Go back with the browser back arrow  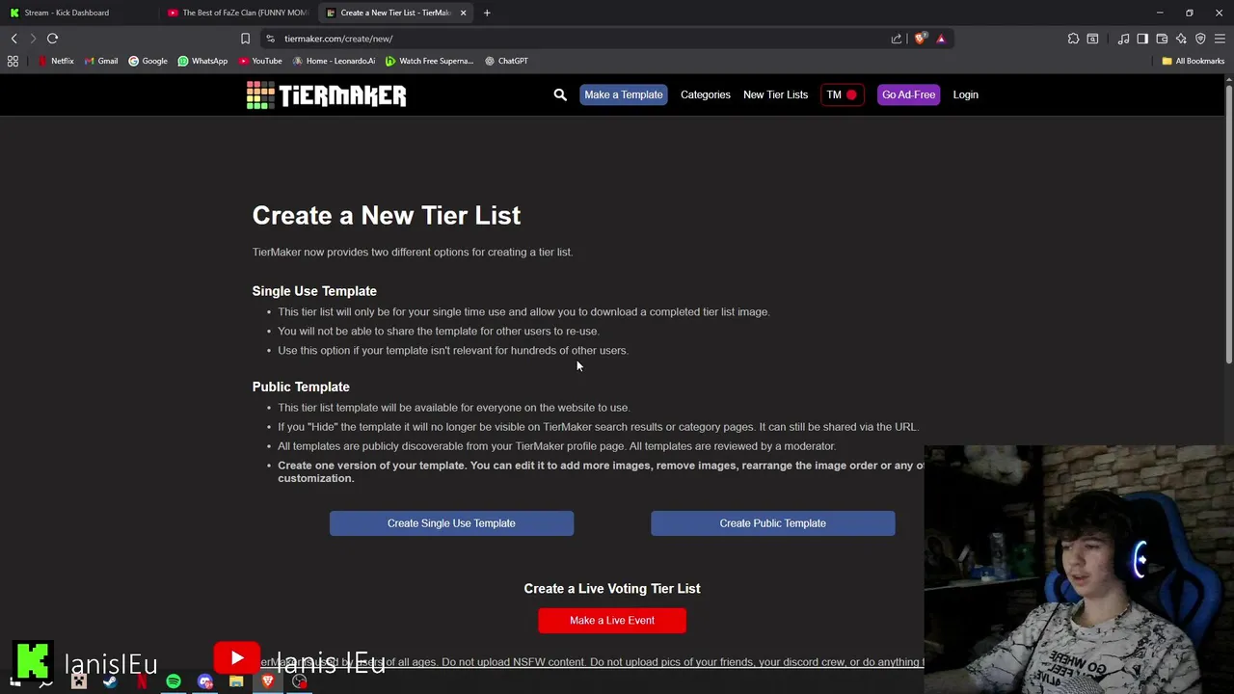pos(13,39)
